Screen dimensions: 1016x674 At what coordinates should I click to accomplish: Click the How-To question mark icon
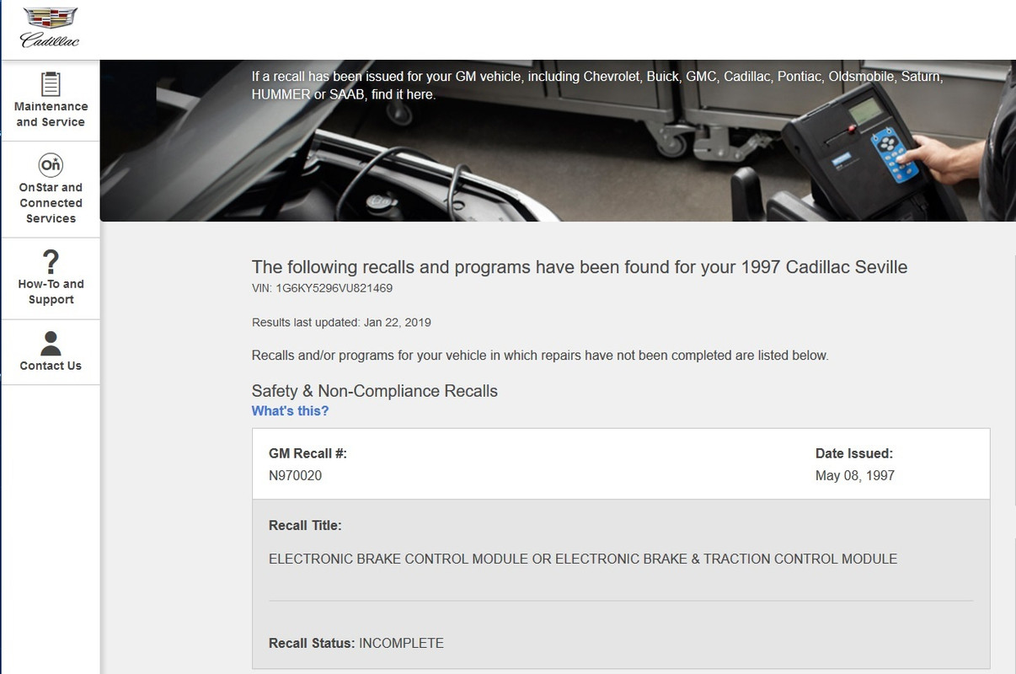(51, 260)
